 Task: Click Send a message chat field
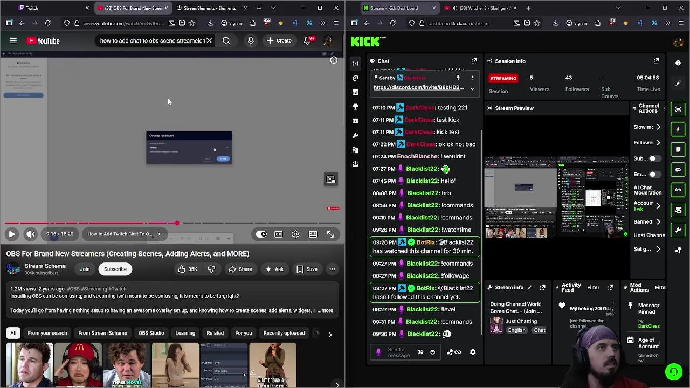(x=399, y=352)
